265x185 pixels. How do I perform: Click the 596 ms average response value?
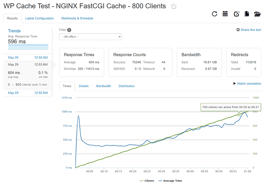[17, 41]
